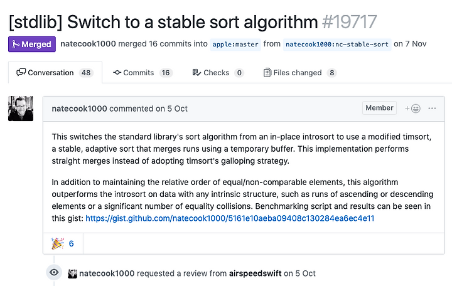Click the small natecook1000 avatar in timeline
This screenshot has width=452, height=286.
(x=73, y=273)
